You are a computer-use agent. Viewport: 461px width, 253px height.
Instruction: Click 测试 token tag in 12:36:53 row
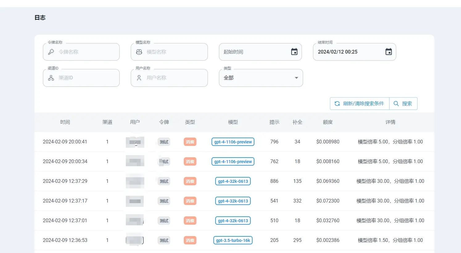pyautogui.click(x=164, y=240)
